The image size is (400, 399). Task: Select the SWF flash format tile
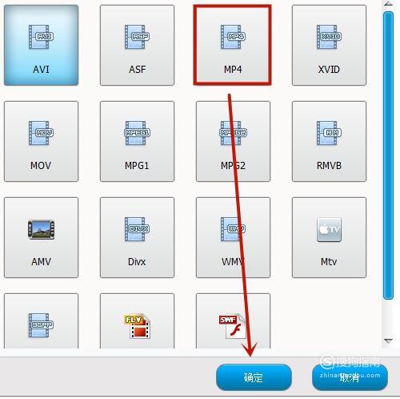tap(233, 320)
